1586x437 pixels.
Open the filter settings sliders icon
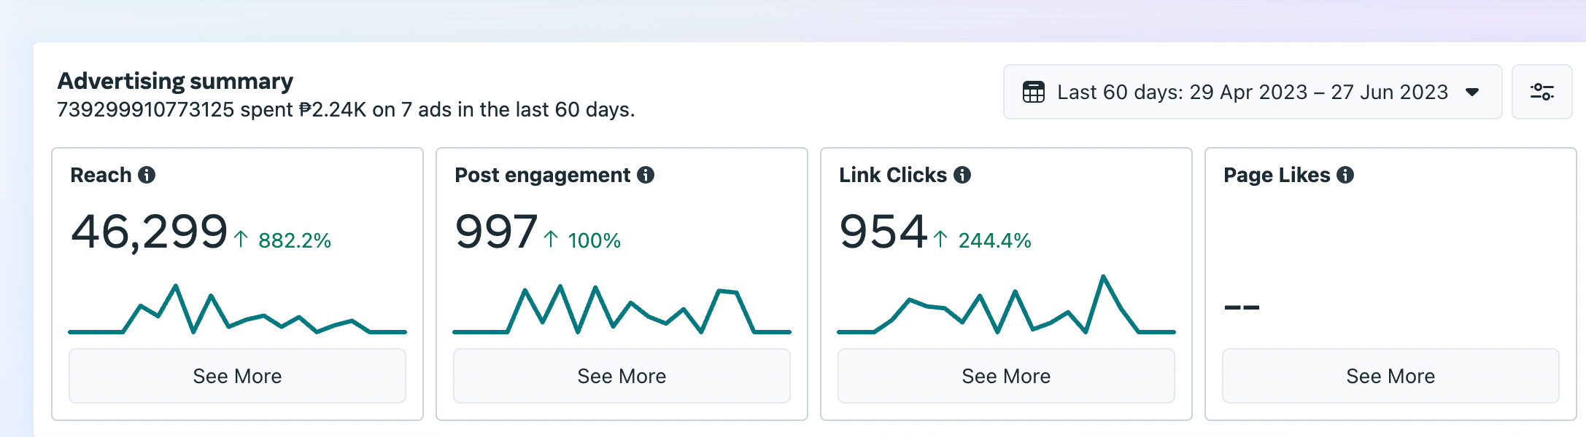(x=1541, y=92)
